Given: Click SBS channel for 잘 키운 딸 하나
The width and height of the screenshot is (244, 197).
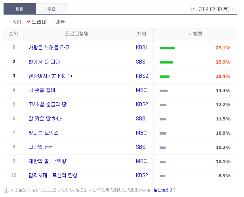Looking at the screenshot, I should (141, 119).
